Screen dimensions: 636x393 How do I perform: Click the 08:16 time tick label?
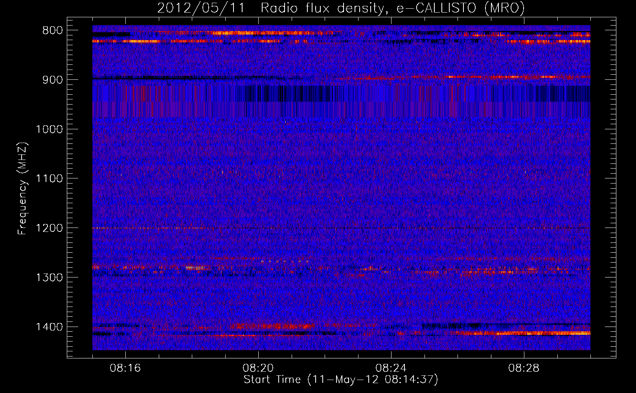(125, 368)
